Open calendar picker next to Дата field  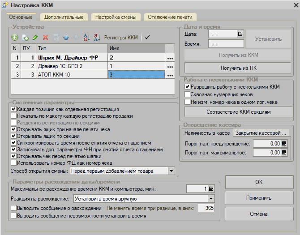[240, 34]
